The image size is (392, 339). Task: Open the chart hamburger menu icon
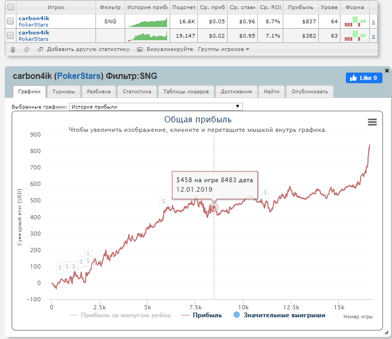click(x=372, y=122)
